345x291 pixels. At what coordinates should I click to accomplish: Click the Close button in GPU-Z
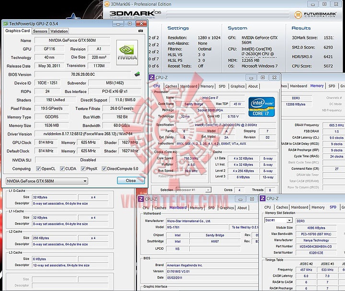tap(131, 181)
